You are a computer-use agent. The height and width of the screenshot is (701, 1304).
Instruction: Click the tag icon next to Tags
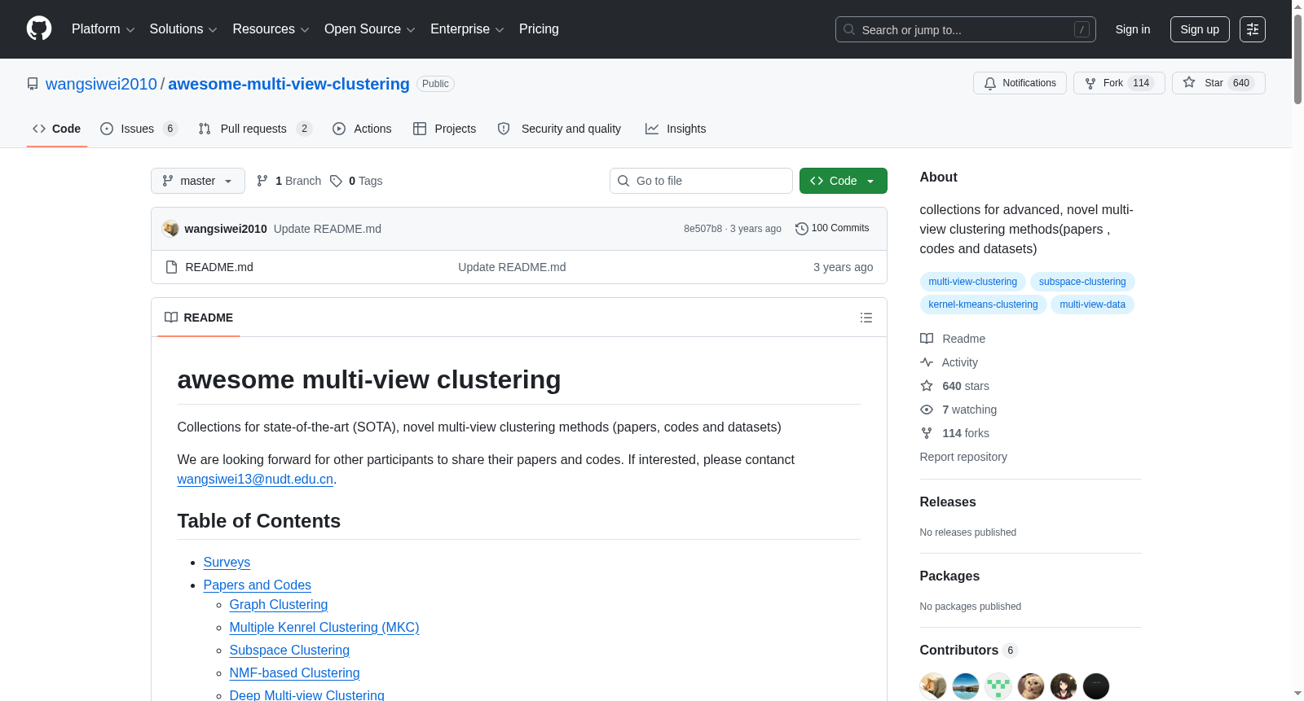[336, 181]
